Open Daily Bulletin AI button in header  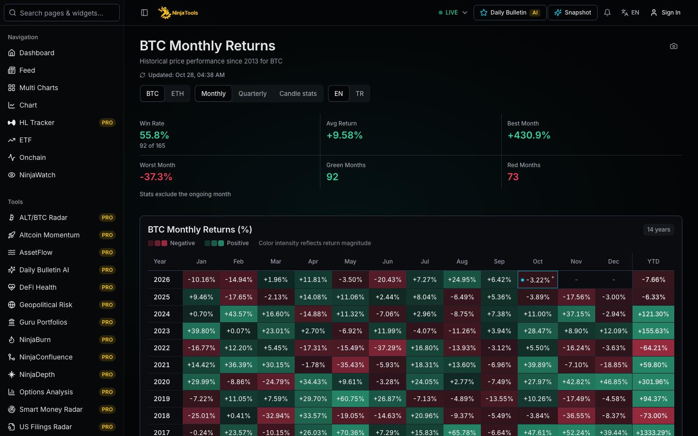(x=510, y=13)
